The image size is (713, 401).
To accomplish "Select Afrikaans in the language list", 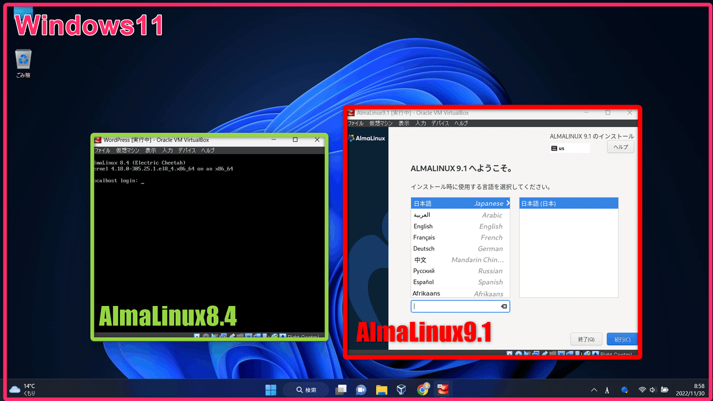I will tap(460, 293).
